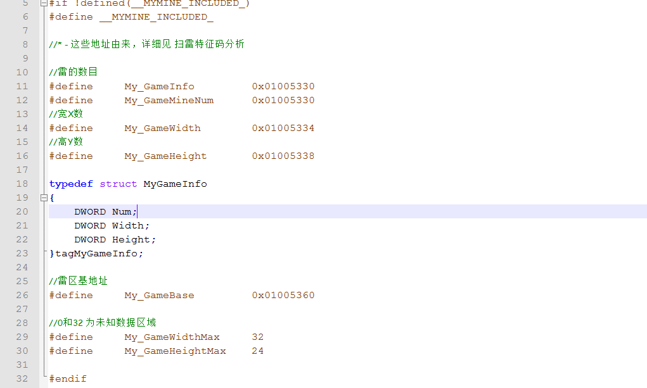Click the struct keyword on line 18
This screenshot has width=647, height=388.
tap(118, 184)
